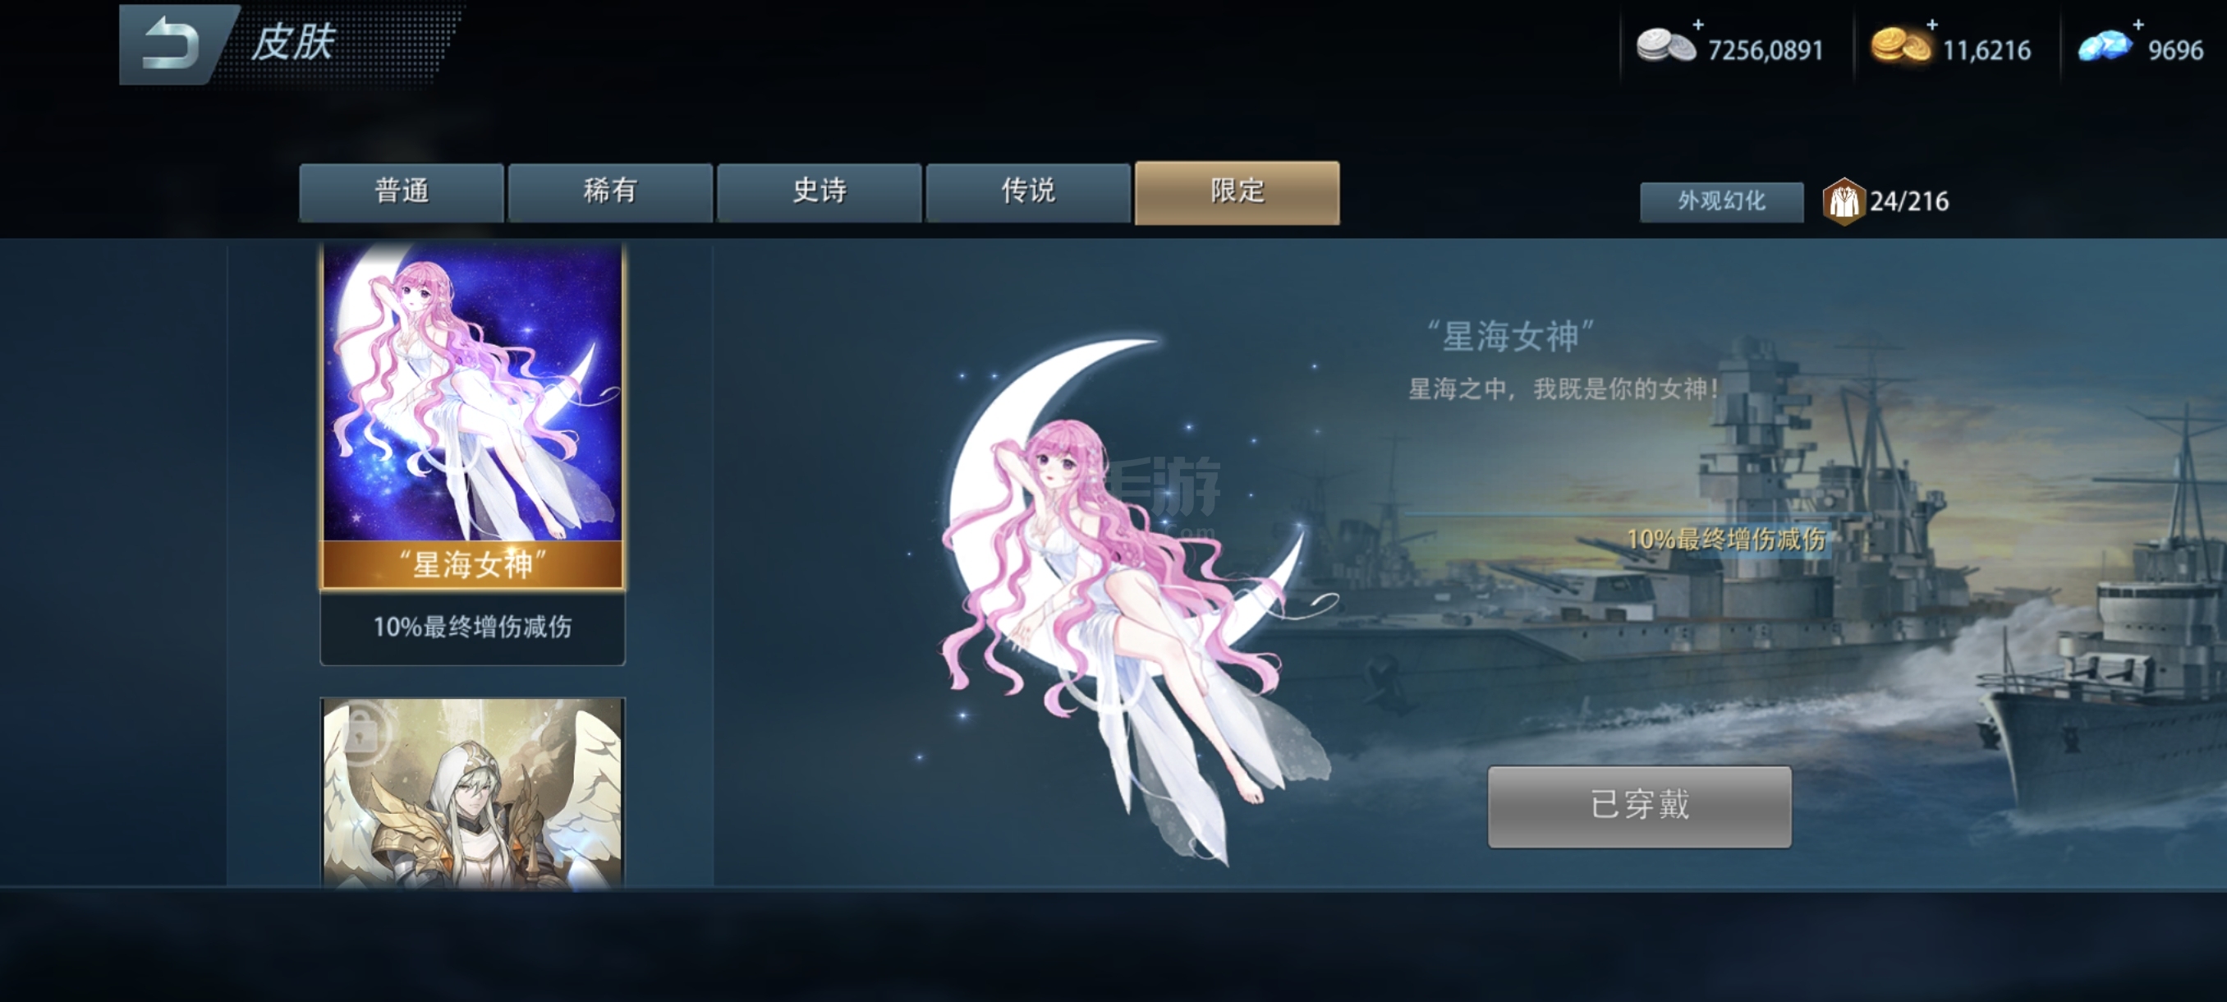Add diamonds via plus sign
2227x1002 pixels.
[2138, 24]
